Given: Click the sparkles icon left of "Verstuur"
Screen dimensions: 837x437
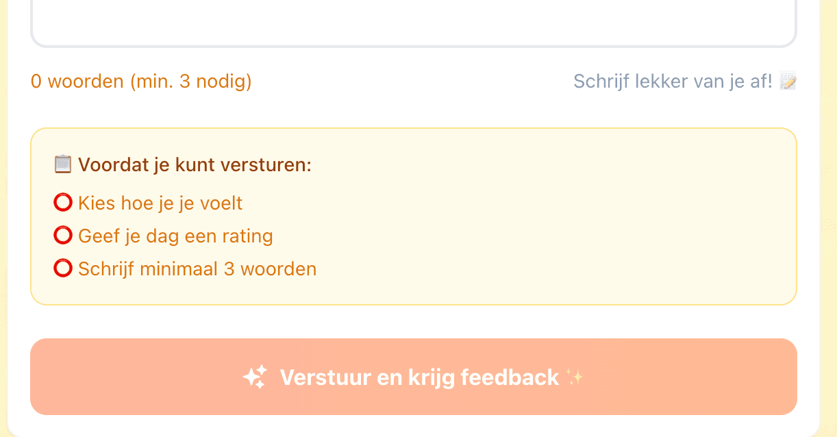Looking at the screenshot, I should click(255, 376).
